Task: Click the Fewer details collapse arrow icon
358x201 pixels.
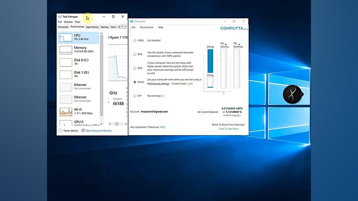Action: click(x=60, y=131)
